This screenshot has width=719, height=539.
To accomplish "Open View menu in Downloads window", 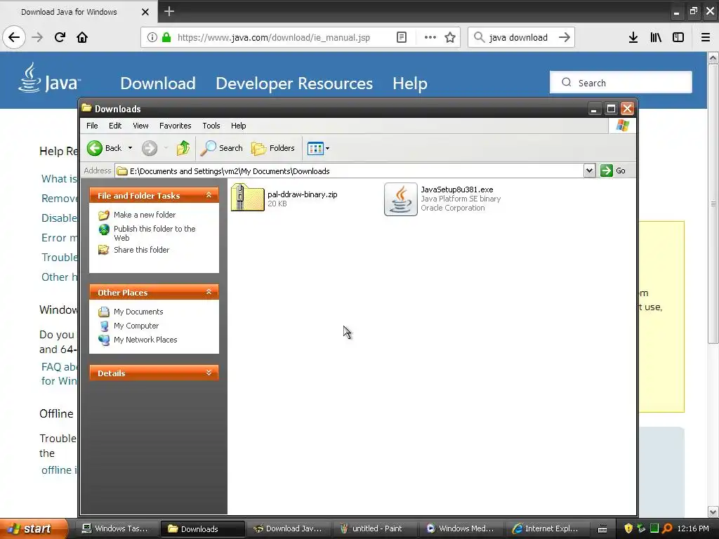I will 140,126.
